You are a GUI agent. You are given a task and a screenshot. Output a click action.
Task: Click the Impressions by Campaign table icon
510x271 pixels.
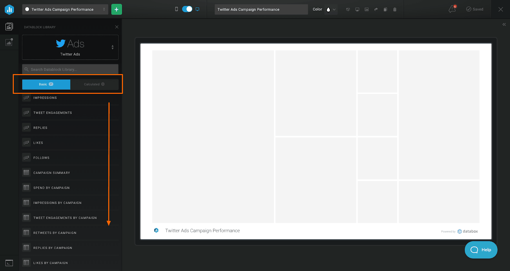click(26, 203)
